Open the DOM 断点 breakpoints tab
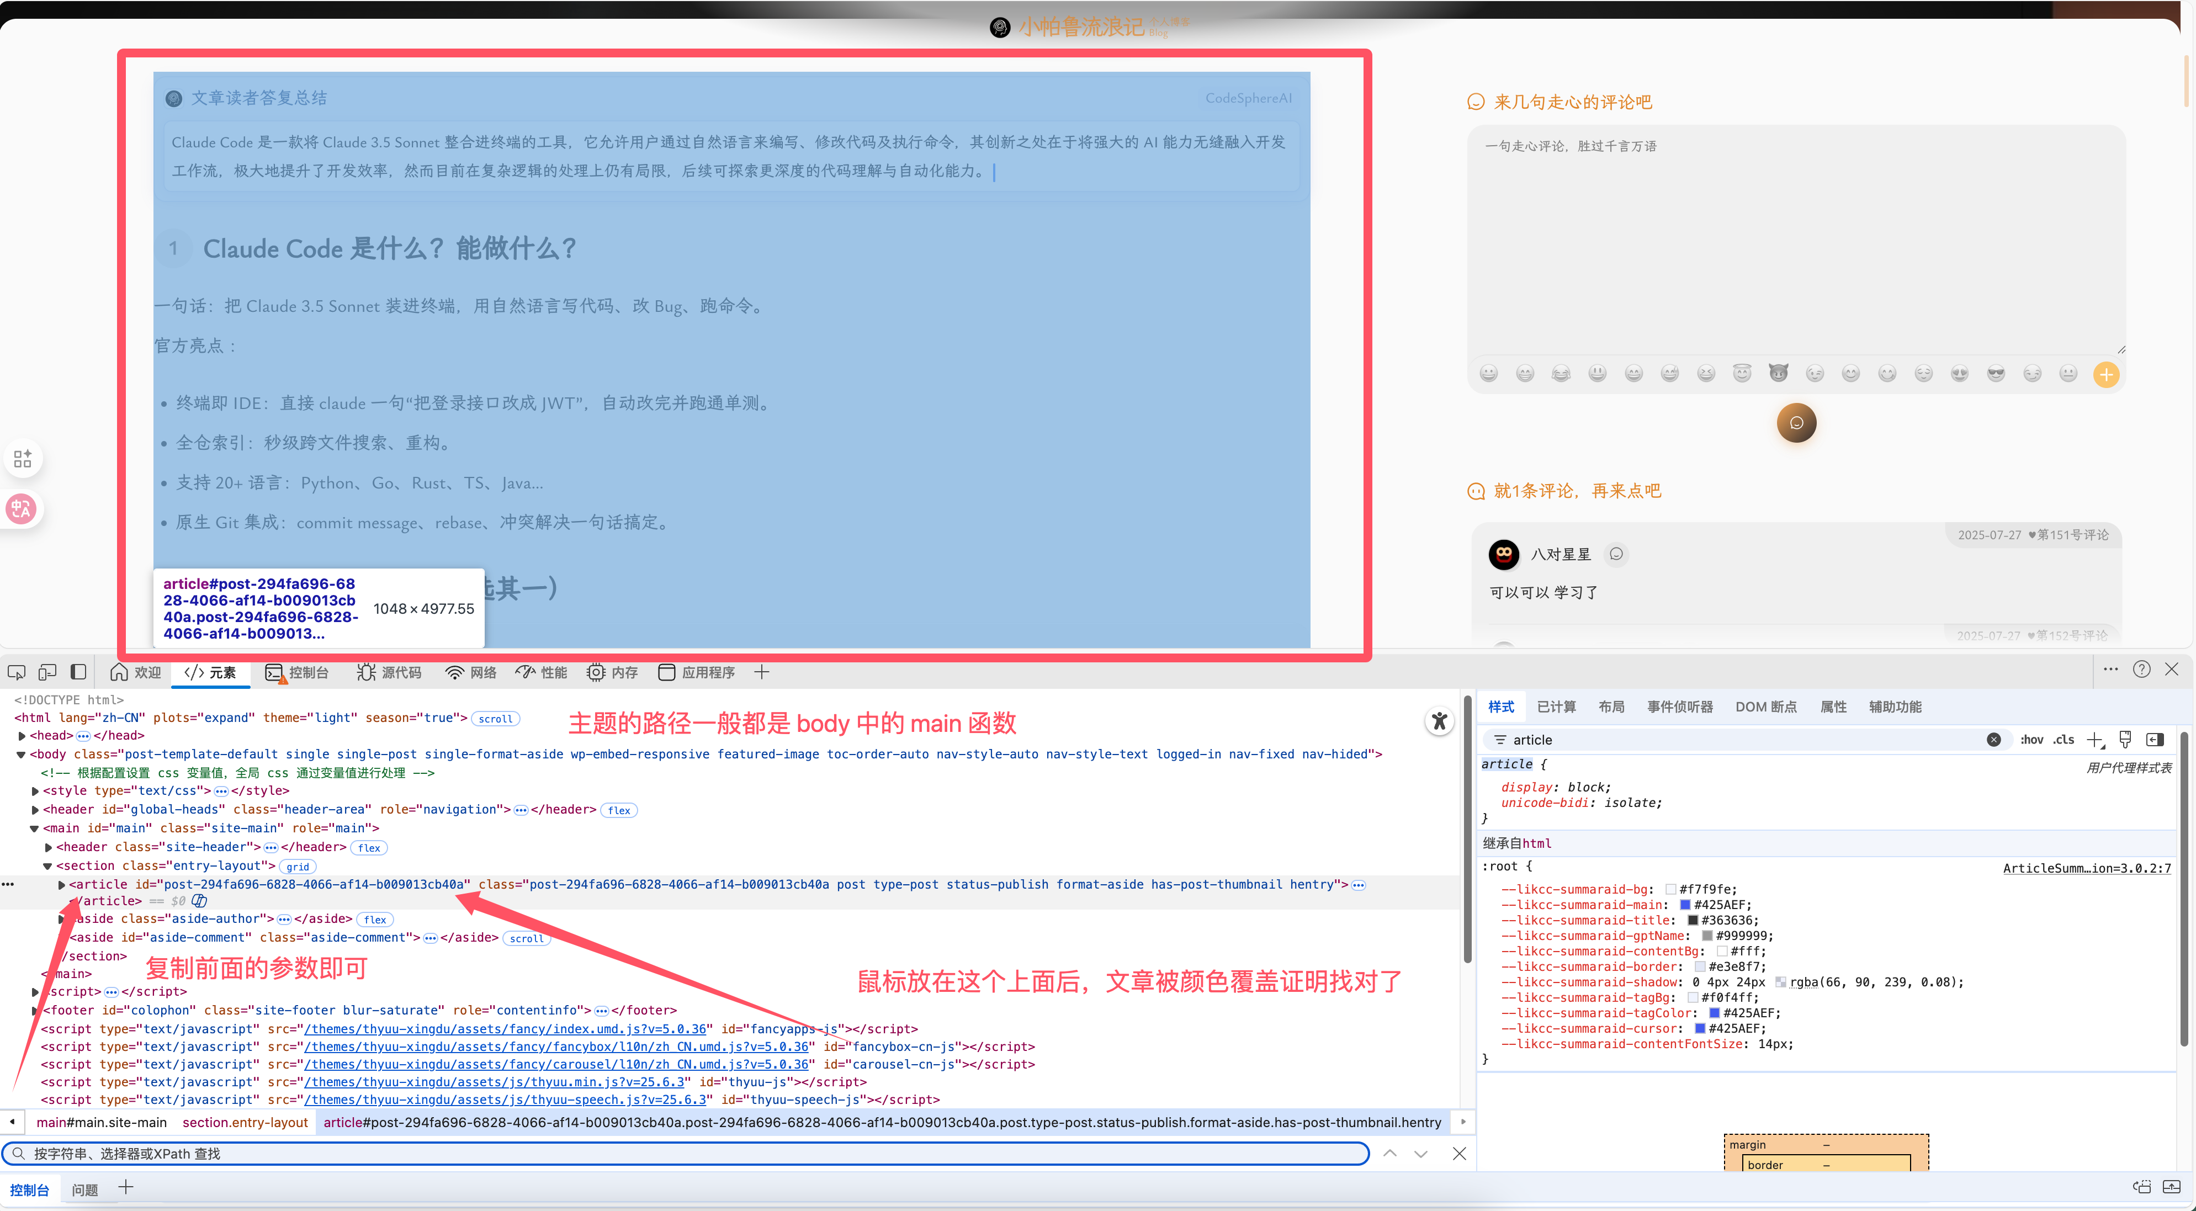This screenshot has width=2196, height=1211. click(x=1767, y=707)
